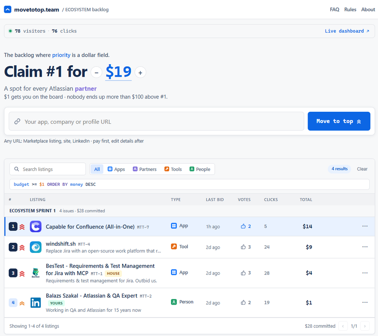
Task: Clear the listing filter
Action: 362,169
